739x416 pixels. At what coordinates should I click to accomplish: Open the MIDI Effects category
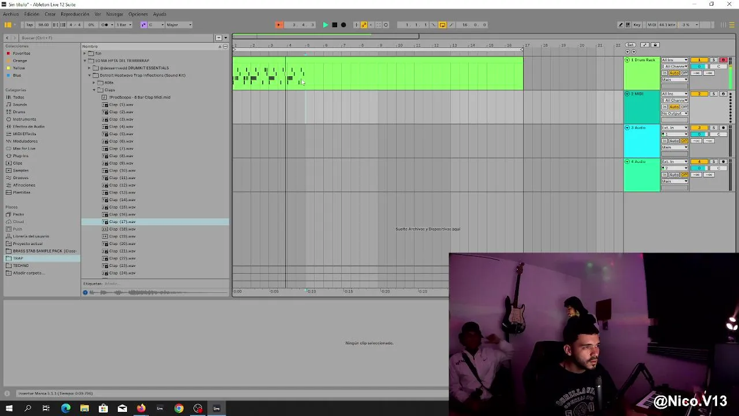(24, 133)
